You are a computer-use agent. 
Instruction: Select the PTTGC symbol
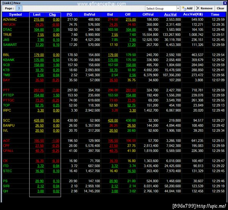coord(9,100)
